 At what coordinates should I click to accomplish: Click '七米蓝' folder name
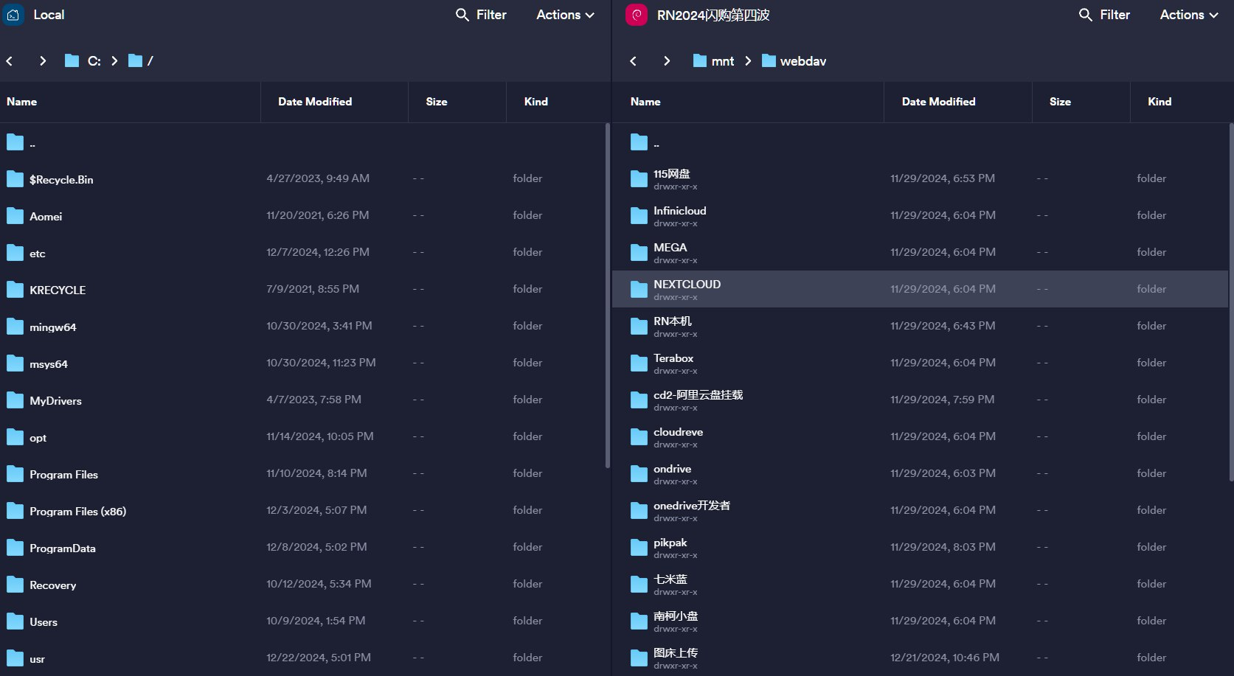click(x=670, y=579)
